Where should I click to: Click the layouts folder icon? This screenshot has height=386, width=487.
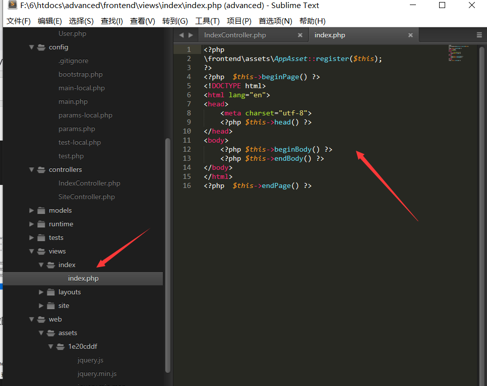coord(50,292)
